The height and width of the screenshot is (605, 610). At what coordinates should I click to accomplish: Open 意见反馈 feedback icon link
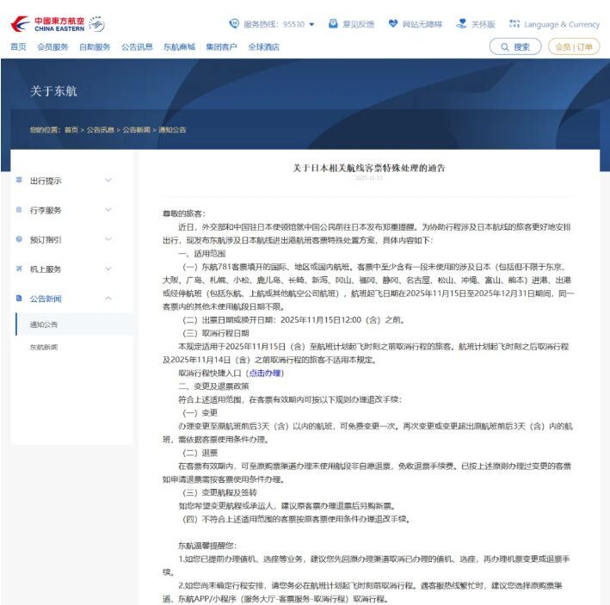[334, 24]
